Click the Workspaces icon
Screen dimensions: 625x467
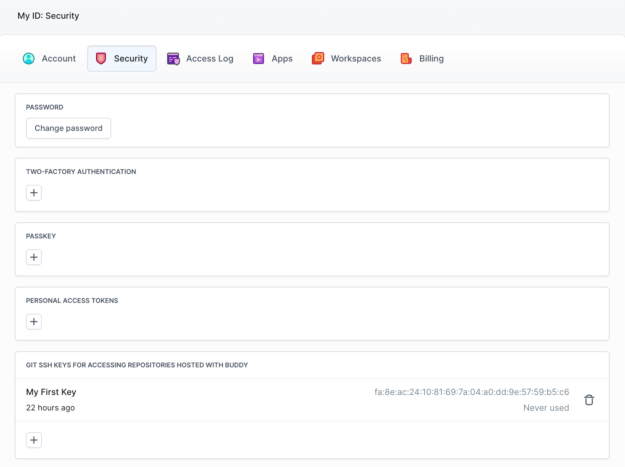pos(318,59)
